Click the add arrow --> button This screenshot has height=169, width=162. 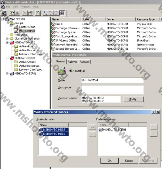coord(93,127)
